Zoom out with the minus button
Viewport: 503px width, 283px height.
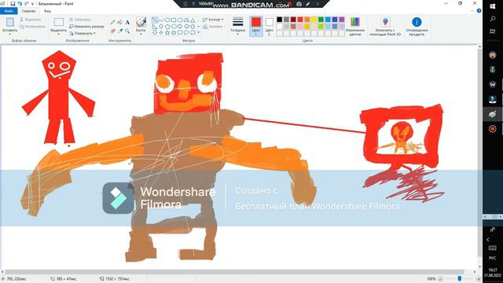[440, 279]
